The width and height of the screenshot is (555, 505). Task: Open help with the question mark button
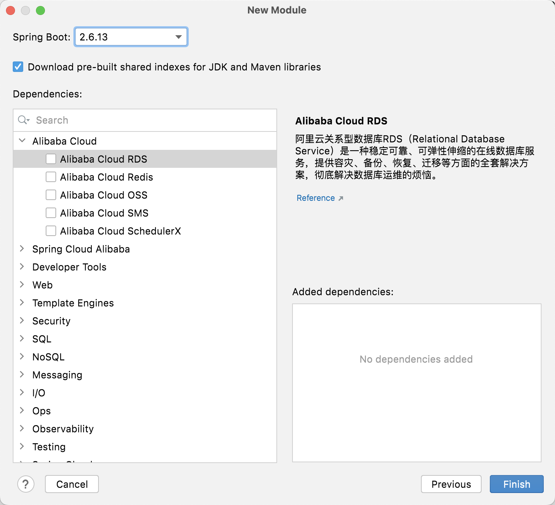26,484
